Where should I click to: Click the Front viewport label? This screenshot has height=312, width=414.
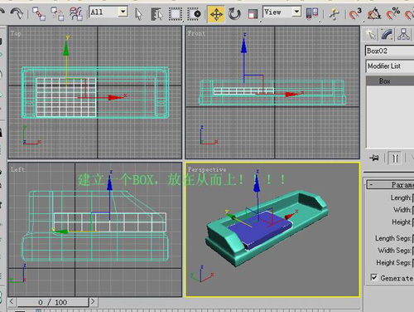(x=196, y=33)
